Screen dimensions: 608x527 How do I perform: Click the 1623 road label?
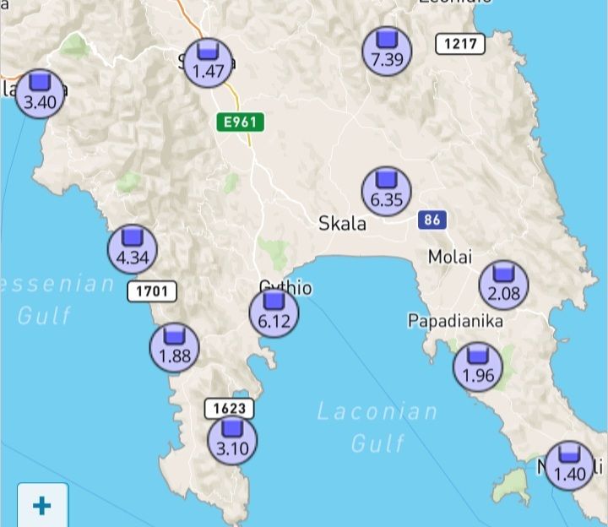[229, 408]
